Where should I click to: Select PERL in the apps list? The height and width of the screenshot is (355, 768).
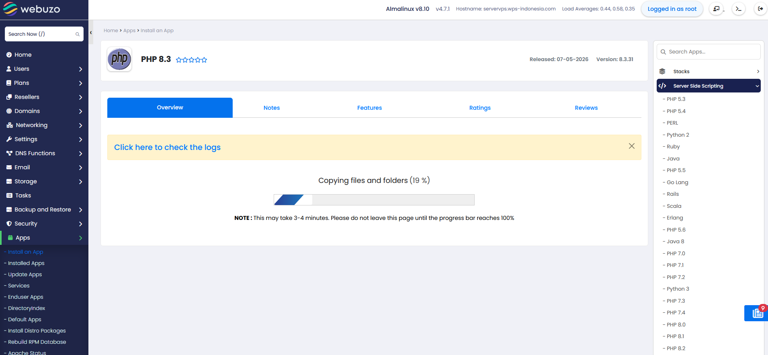click(x=672, y=123)
